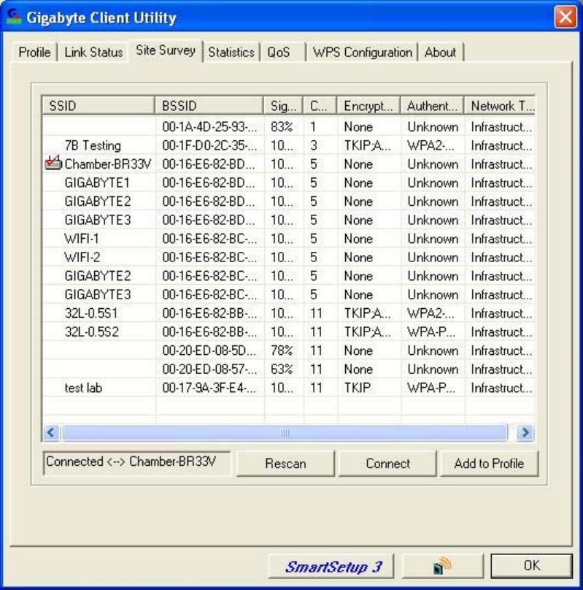Click the 63% signal value

coord(282,369)
